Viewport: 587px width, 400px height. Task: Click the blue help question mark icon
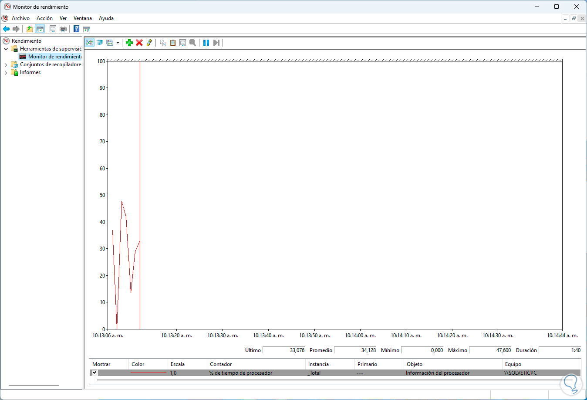tap(76, 29)
